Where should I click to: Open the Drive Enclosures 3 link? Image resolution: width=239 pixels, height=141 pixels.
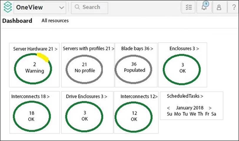pyautogui.click(x=87, y=96)
